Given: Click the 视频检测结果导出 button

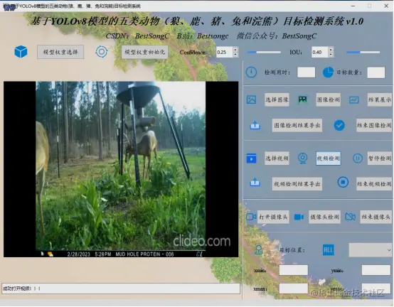Looking at the screenshot, I should 297,184.
